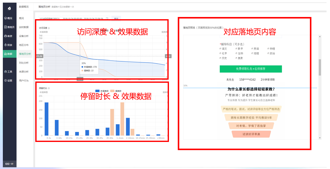
Task: Open the 概况 section in the dark sidebar
Action: click(8, 18)
